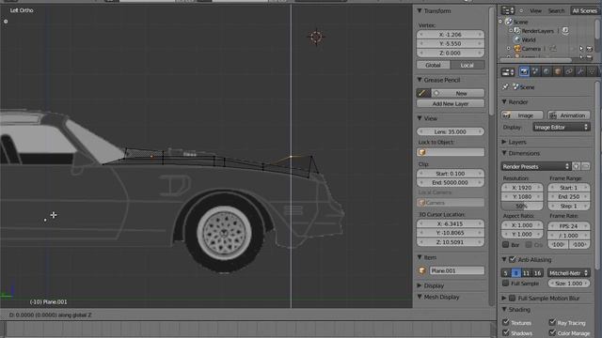Click the Clip End 5000.000 field
The image size is (602, 338).
(451, 182)
